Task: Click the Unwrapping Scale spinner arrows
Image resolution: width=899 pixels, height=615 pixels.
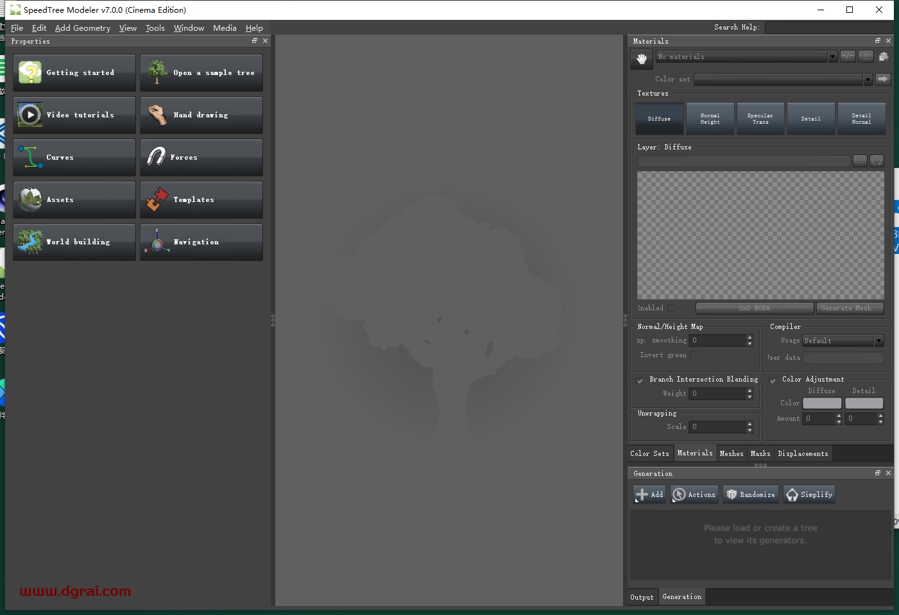Action: coord(749,426)
